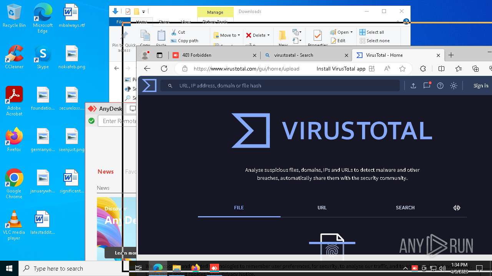The width and height of the screenshot is (492, 276).
Task: Add page to favorites with star icon
Action: tap(402, 69)
